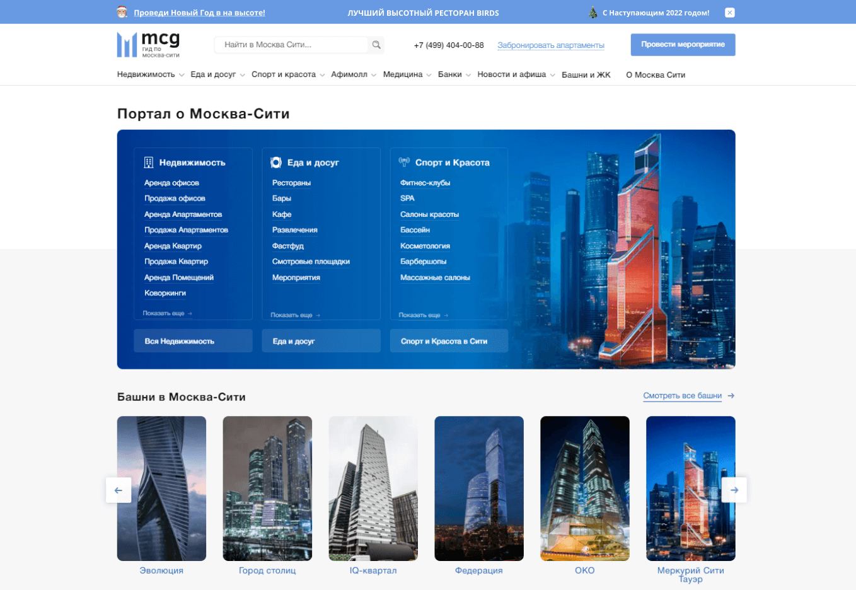Follow the Смотреть все башни link
The image size is (856, 590).
[682, 396]
